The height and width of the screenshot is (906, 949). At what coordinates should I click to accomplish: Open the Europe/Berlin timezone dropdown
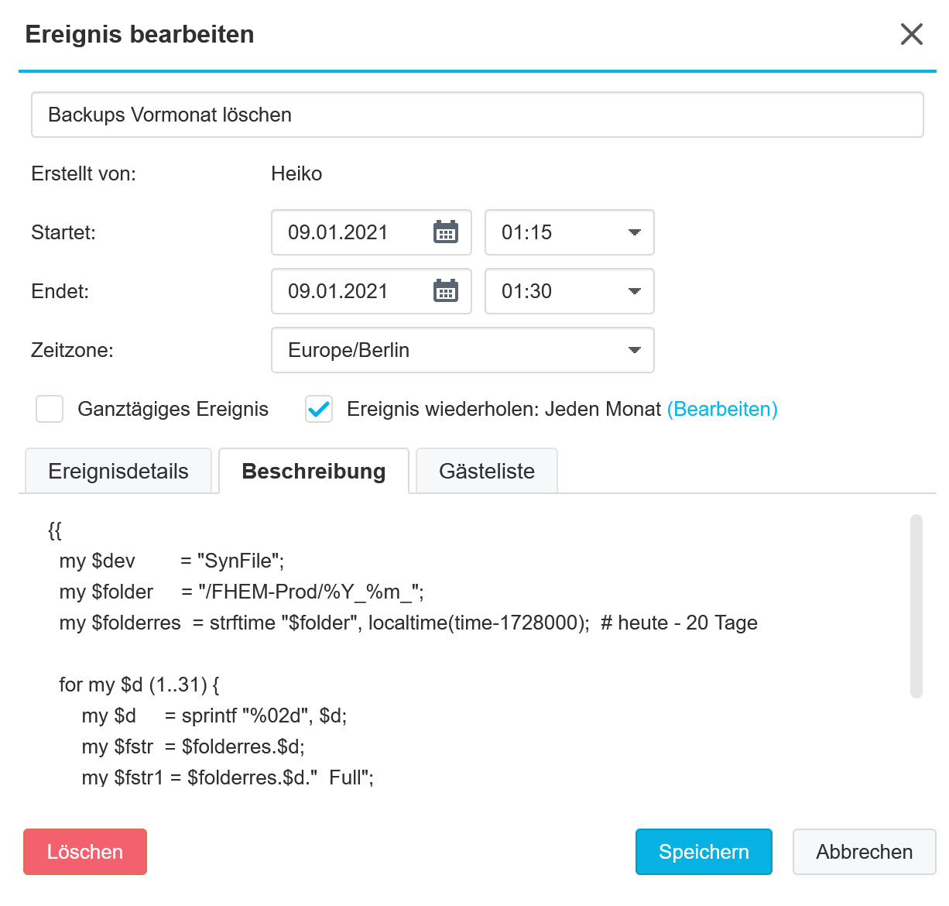(463, 350)
